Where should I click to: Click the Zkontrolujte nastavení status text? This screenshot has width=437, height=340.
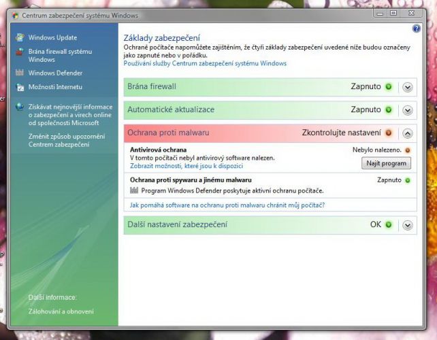pyautogui.click(x=341, y=133)
